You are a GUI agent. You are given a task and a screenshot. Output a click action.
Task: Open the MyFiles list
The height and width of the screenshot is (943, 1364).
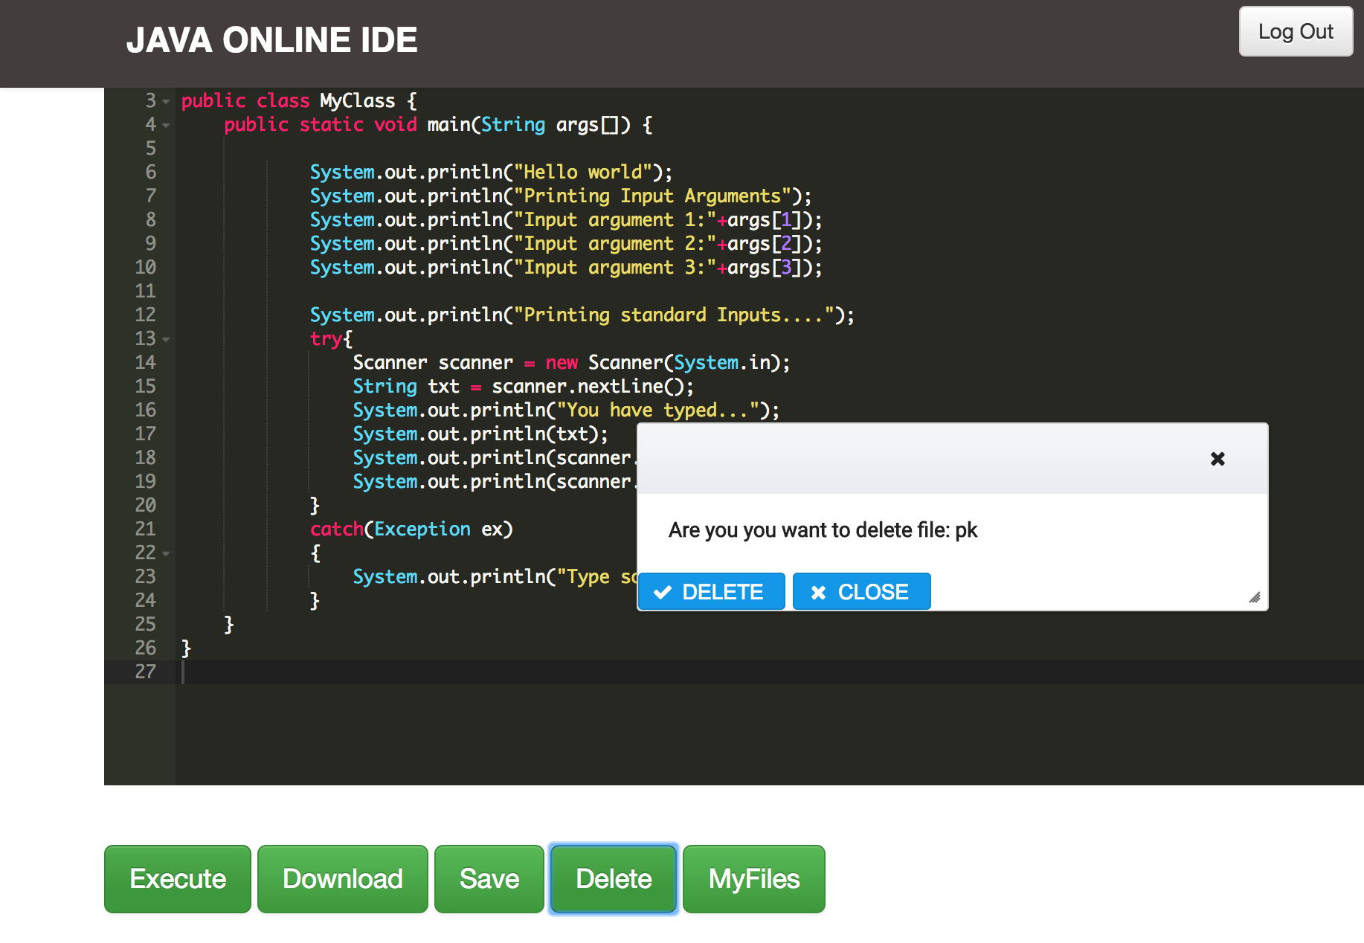click(754, 879)
